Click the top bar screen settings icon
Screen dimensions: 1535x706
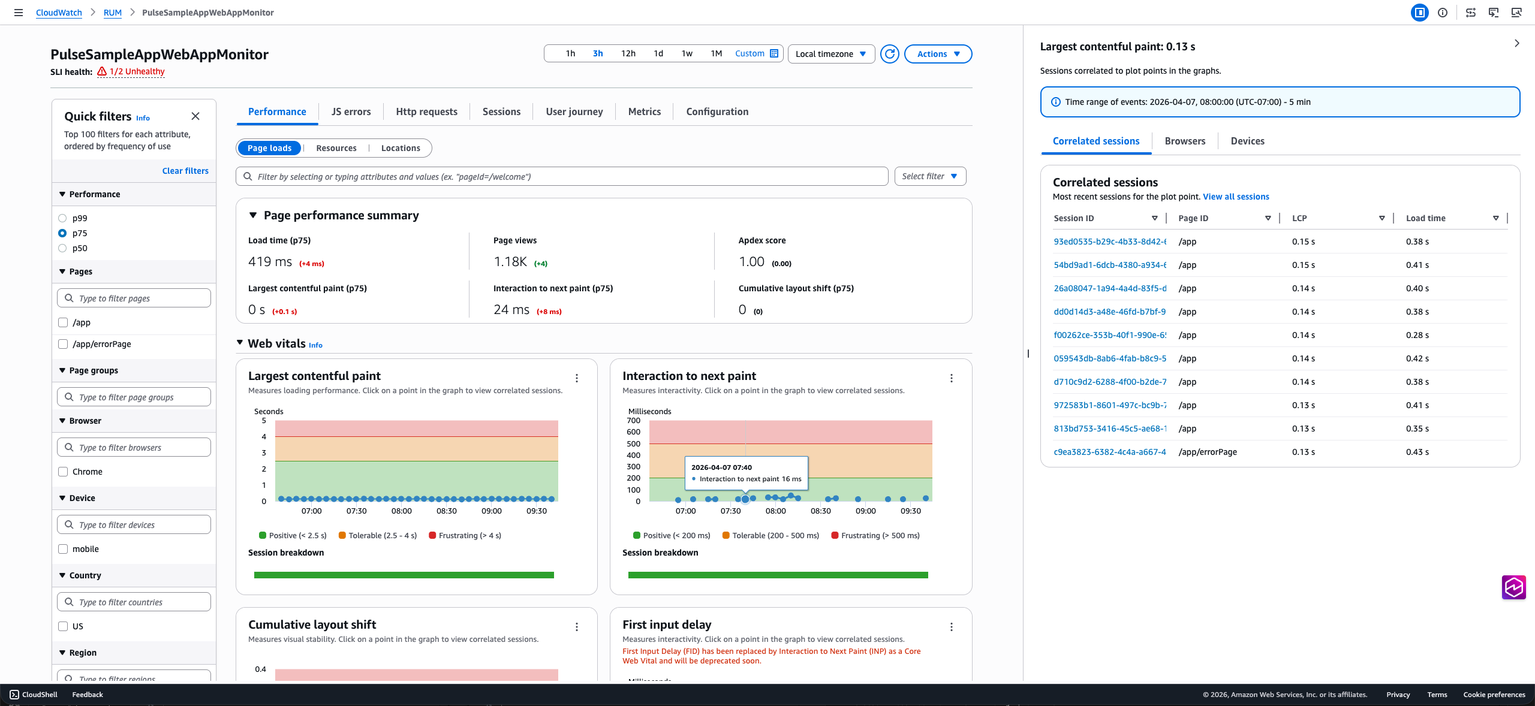(1516, 13)
